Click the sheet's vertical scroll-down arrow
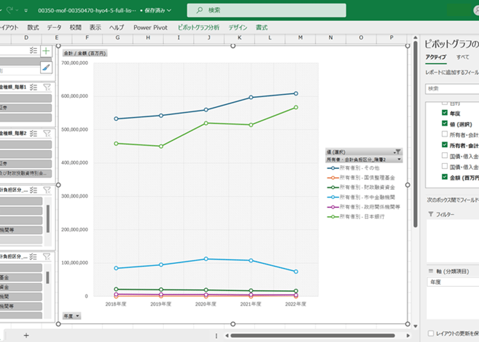Image resolution: width=479 pixels, height=342 pixels. point(415,326)
